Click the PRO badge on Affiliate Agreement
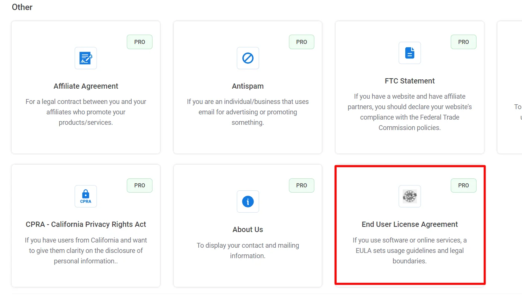The image size is (522, 298). coord(139,42)
